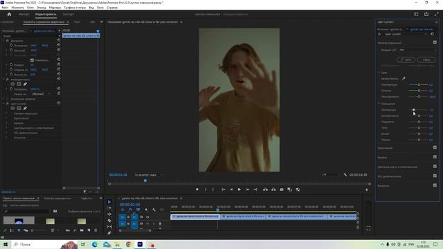
Task: Create rectangle mask under Opacity effect
Action: pyautogui.click(x=19, y=84)
